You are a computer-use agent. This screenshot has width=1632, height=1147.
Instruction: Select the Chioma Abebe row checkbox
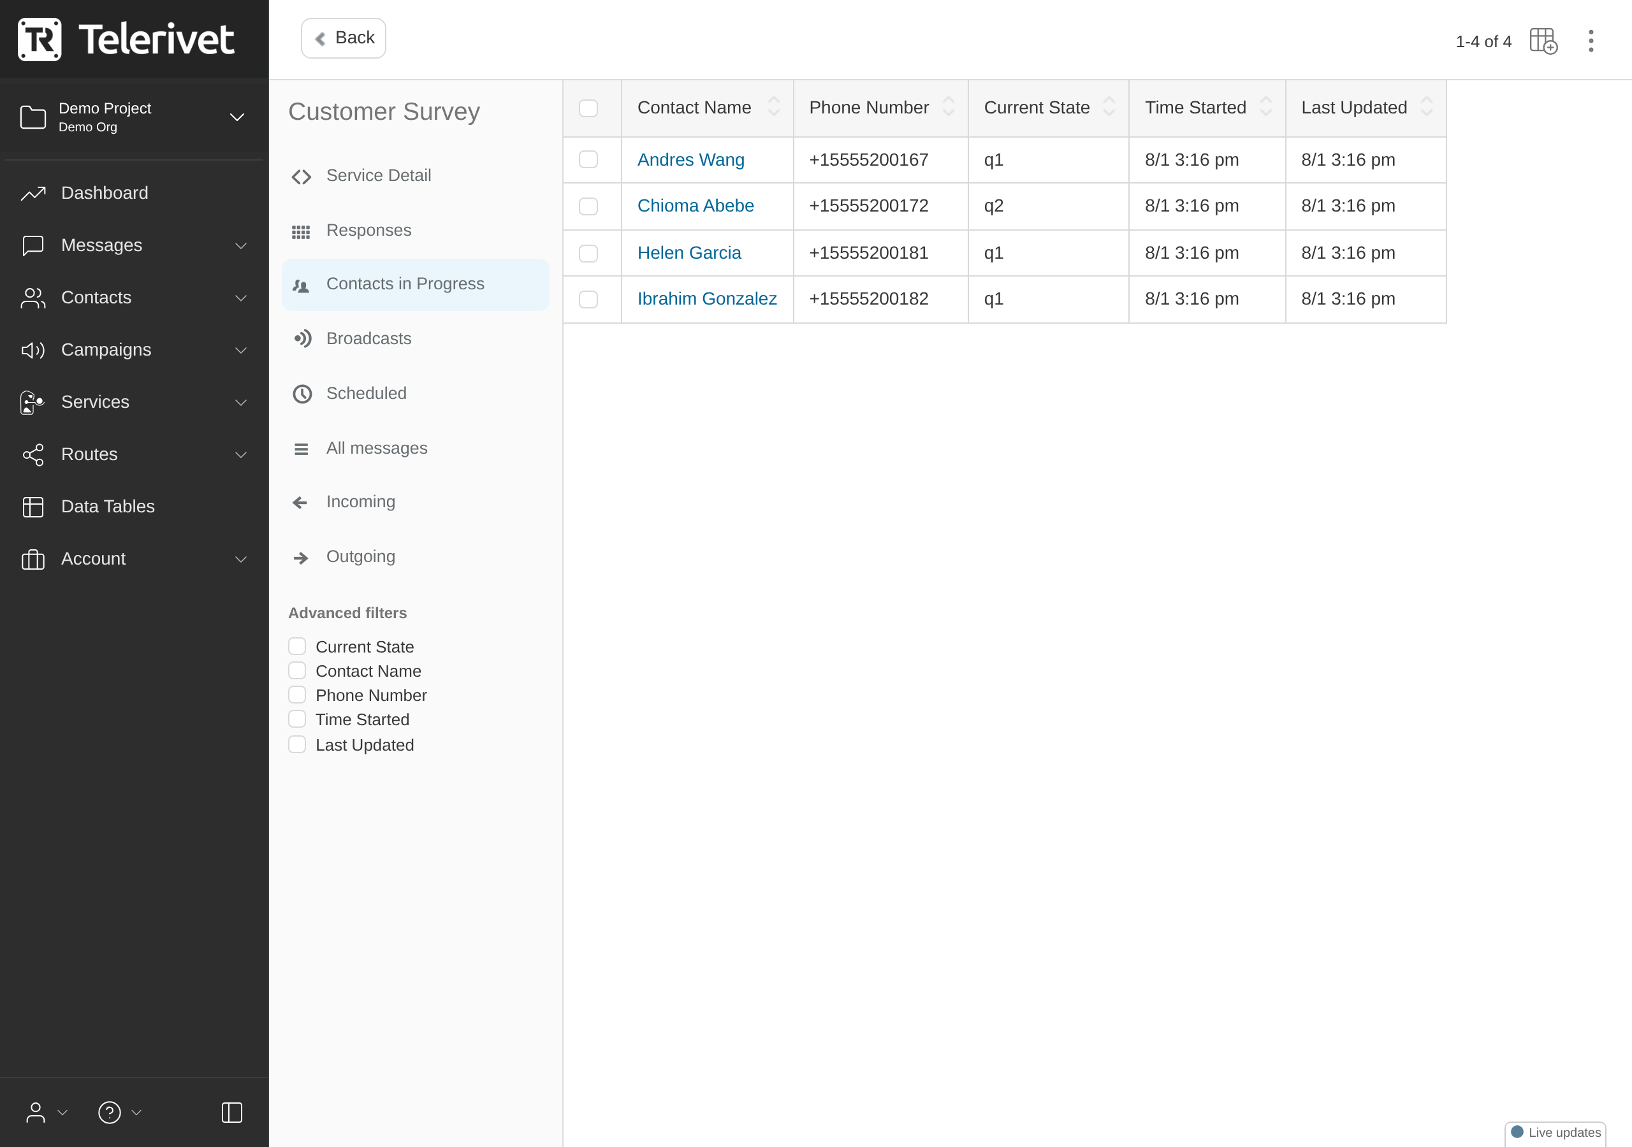(x=588, y=206)
